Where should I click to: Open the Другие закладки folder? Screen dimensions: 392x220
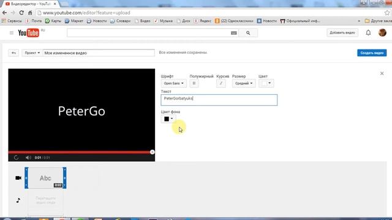tap(378, 21)
